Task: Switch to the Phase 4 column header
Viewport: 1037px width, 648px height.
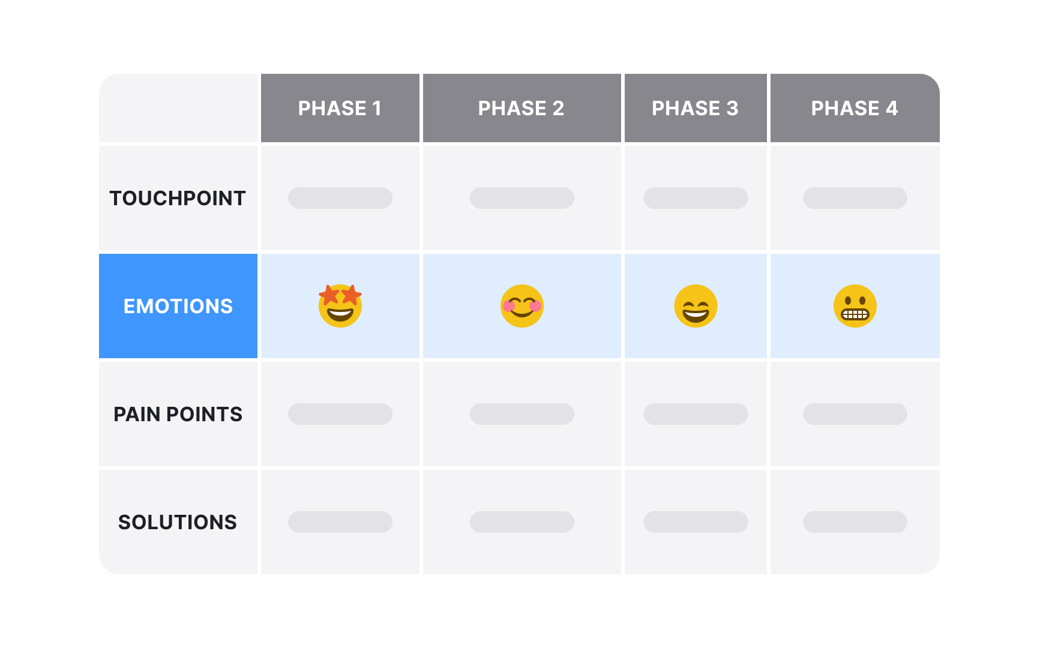Action: pos(855,108)
